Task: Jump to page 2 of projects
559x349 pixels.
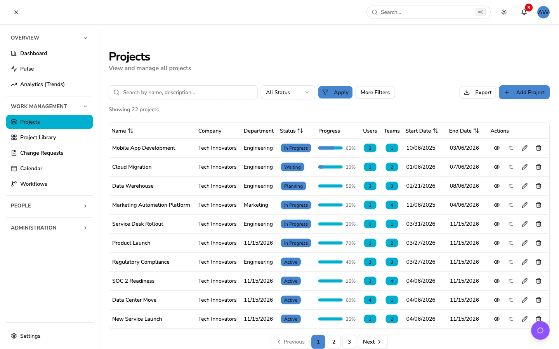Action: pyautogui.click(x=334, y=342)
